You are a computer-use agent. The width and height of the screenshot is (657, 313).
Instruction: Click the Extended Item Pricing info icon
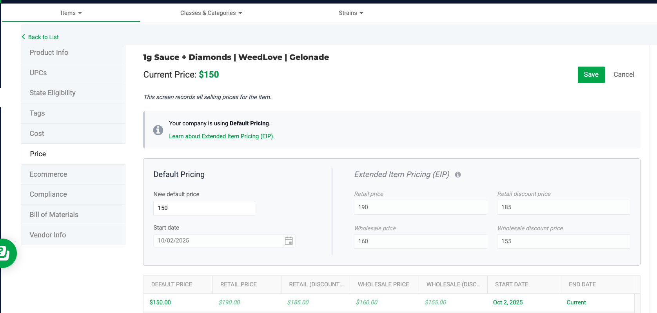click(x=458, y=175)
